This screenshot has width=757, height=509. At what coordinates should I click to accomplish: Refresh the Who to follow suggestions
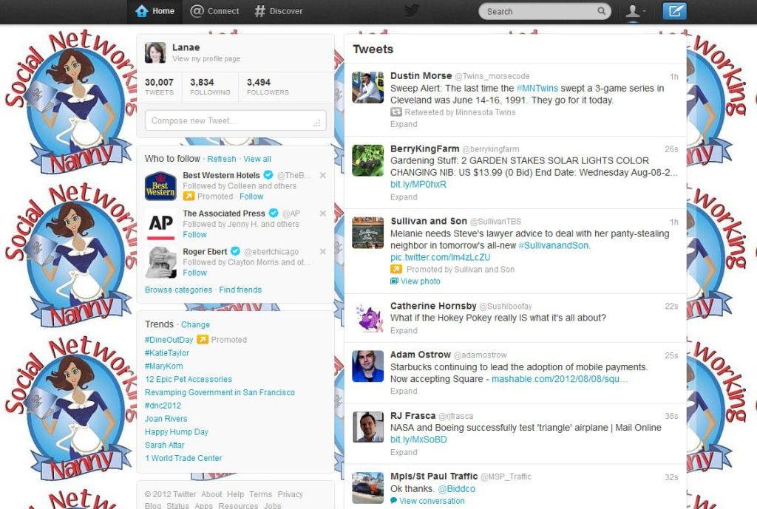coord(222,160)
